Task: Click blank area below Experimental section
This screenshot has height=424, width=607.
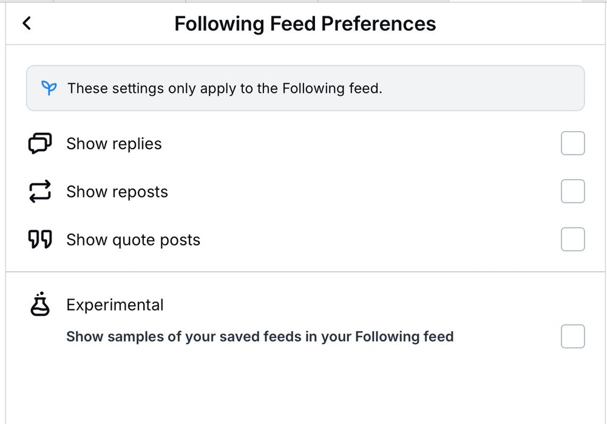Action: coord(303,388)
